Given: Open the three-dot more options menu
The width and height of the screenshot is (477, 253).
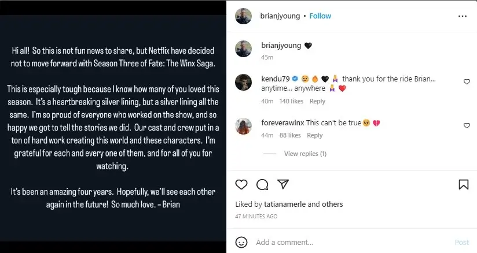Looking at the screenshot, I should point(462,16).
